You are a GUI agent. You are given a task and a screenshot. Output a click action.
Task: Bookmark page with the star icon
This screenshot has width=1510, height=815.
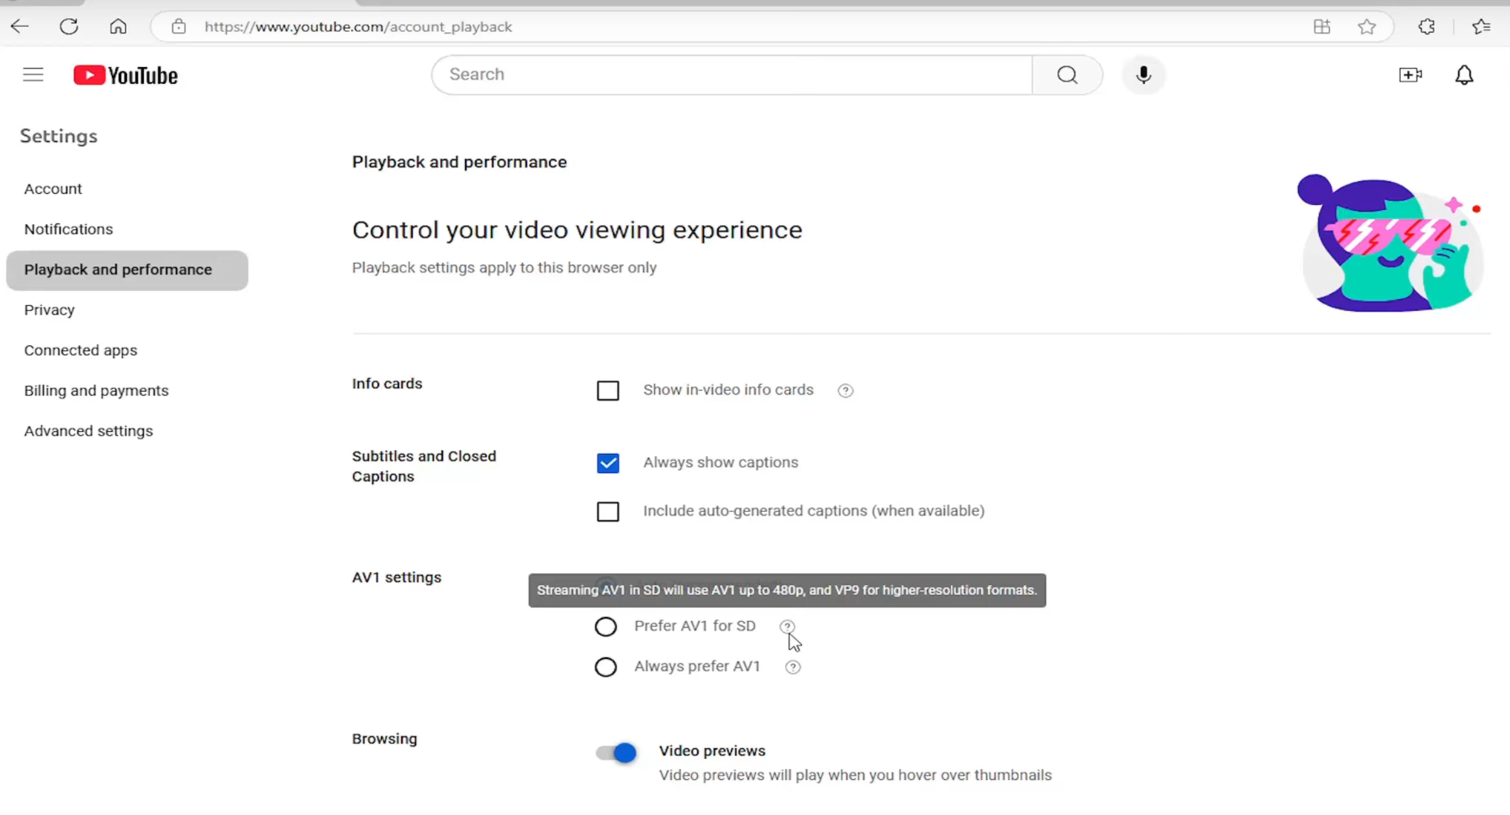[x=1366, y=27]
